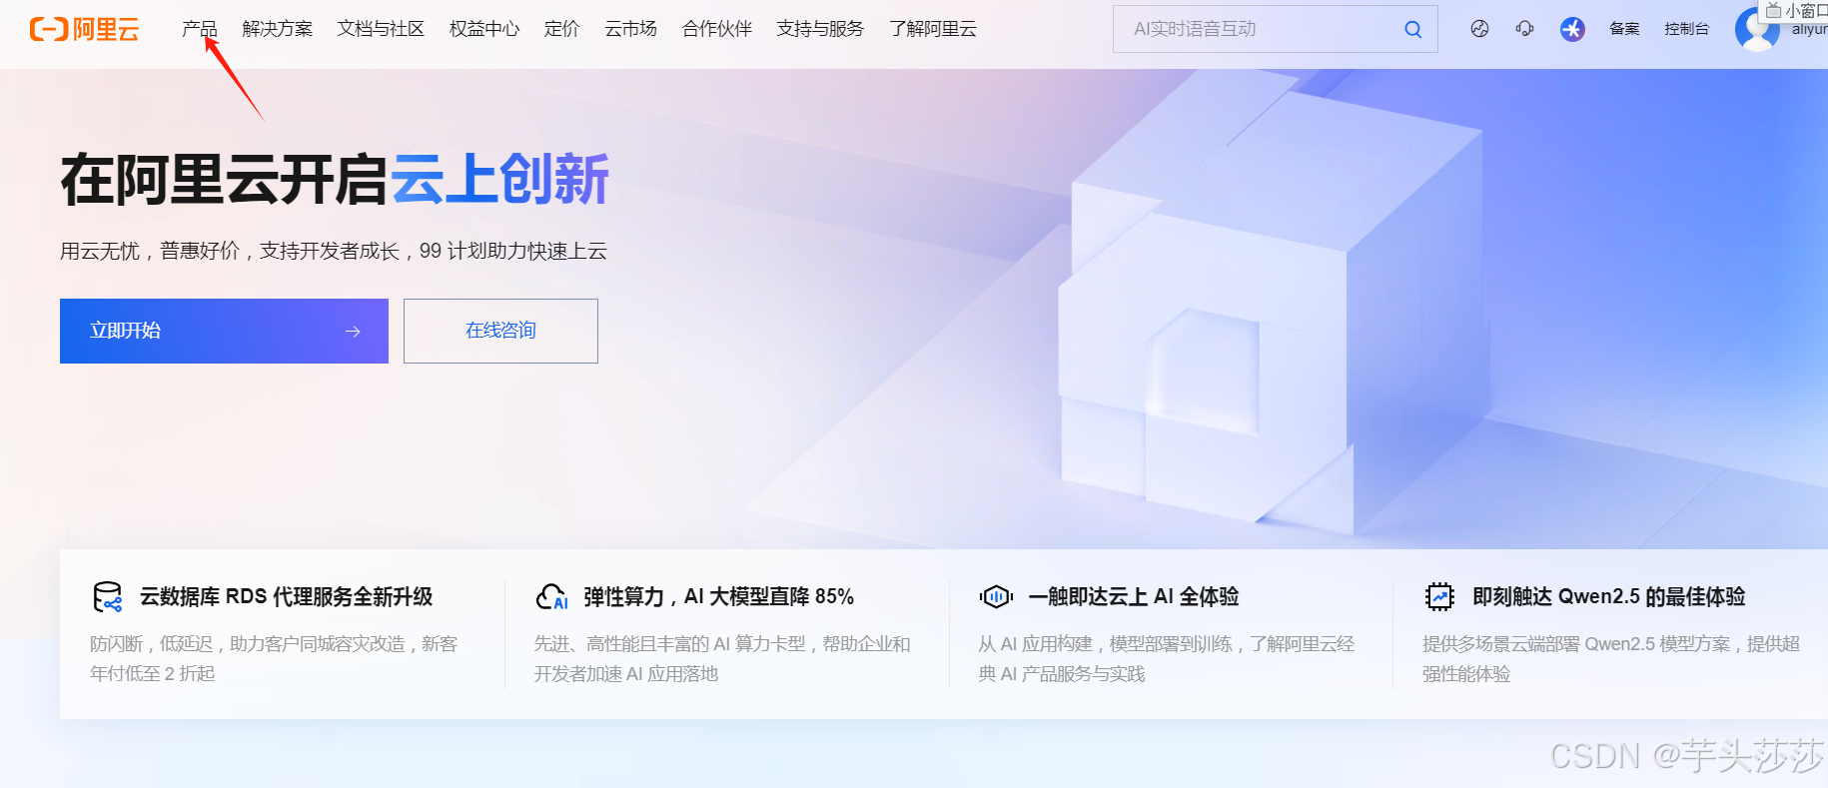The width and height of the screenshot is (1828, 788).
Task: Click the 阿里云 logo
Action: pyautogui.click(x=84, y=29)
